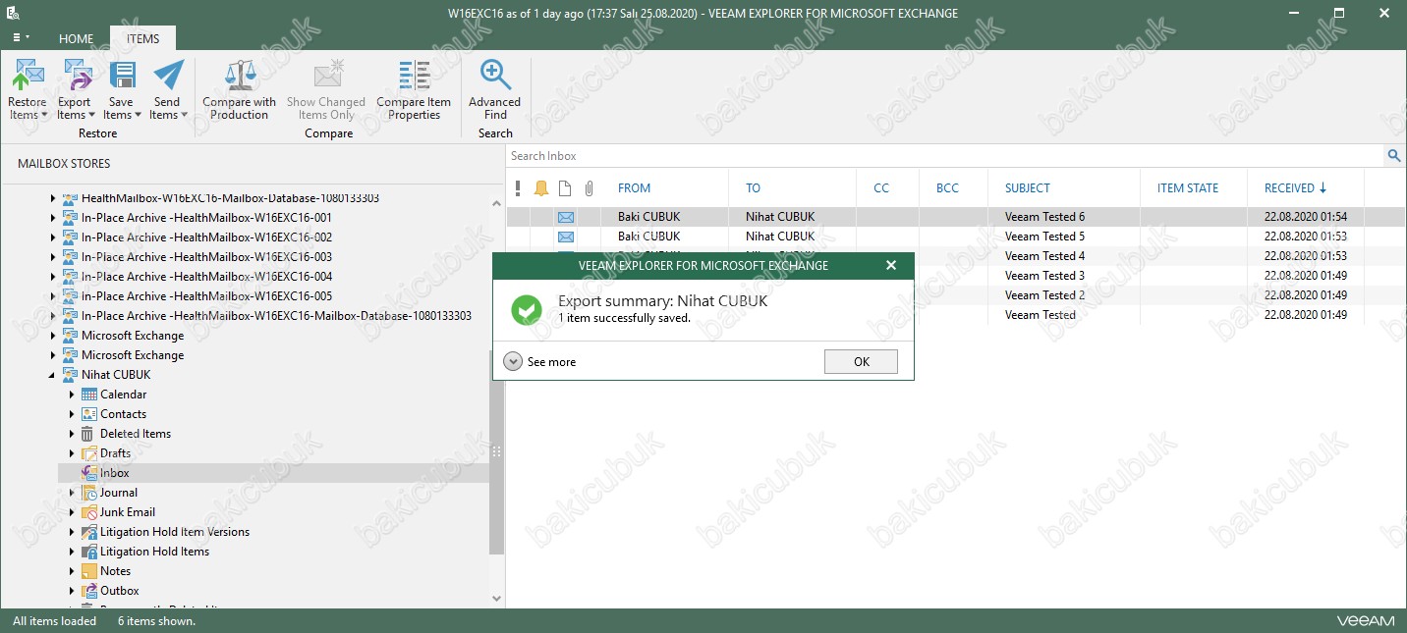Click the CC column header
This screenshot has height=633, width=1407.
[881, 188]
